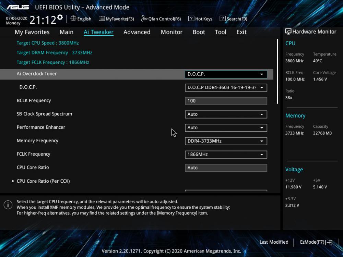Image resolution: width=343 pixels, height=257 pixels.
Task: Switch to the Main tab
Action: coord(67,32)
